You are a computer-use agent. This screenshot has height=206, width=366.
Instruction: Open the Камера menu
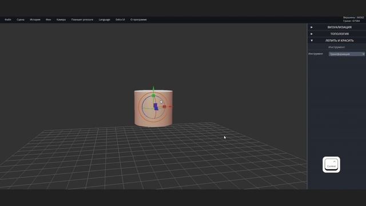click(x=61, y=19)
